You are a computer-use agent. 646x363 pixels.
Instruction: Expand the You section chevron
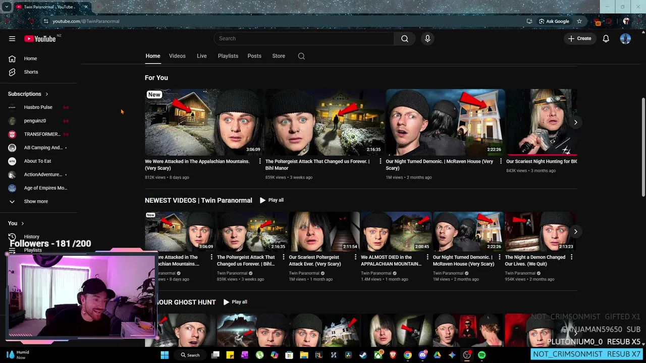(x=22, y=223)
